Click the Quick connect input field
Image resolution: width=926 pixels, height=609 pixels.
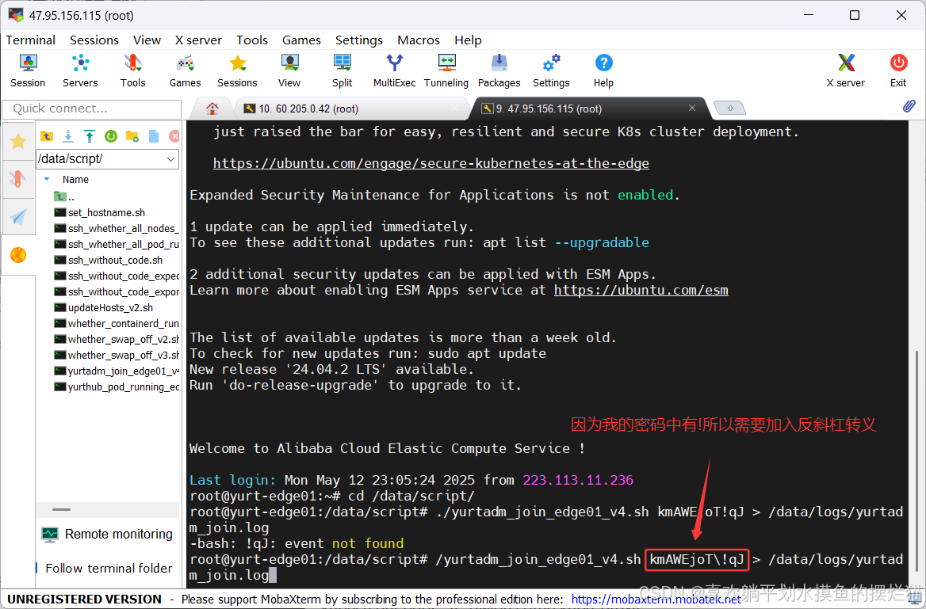click(x=92, y=108)
